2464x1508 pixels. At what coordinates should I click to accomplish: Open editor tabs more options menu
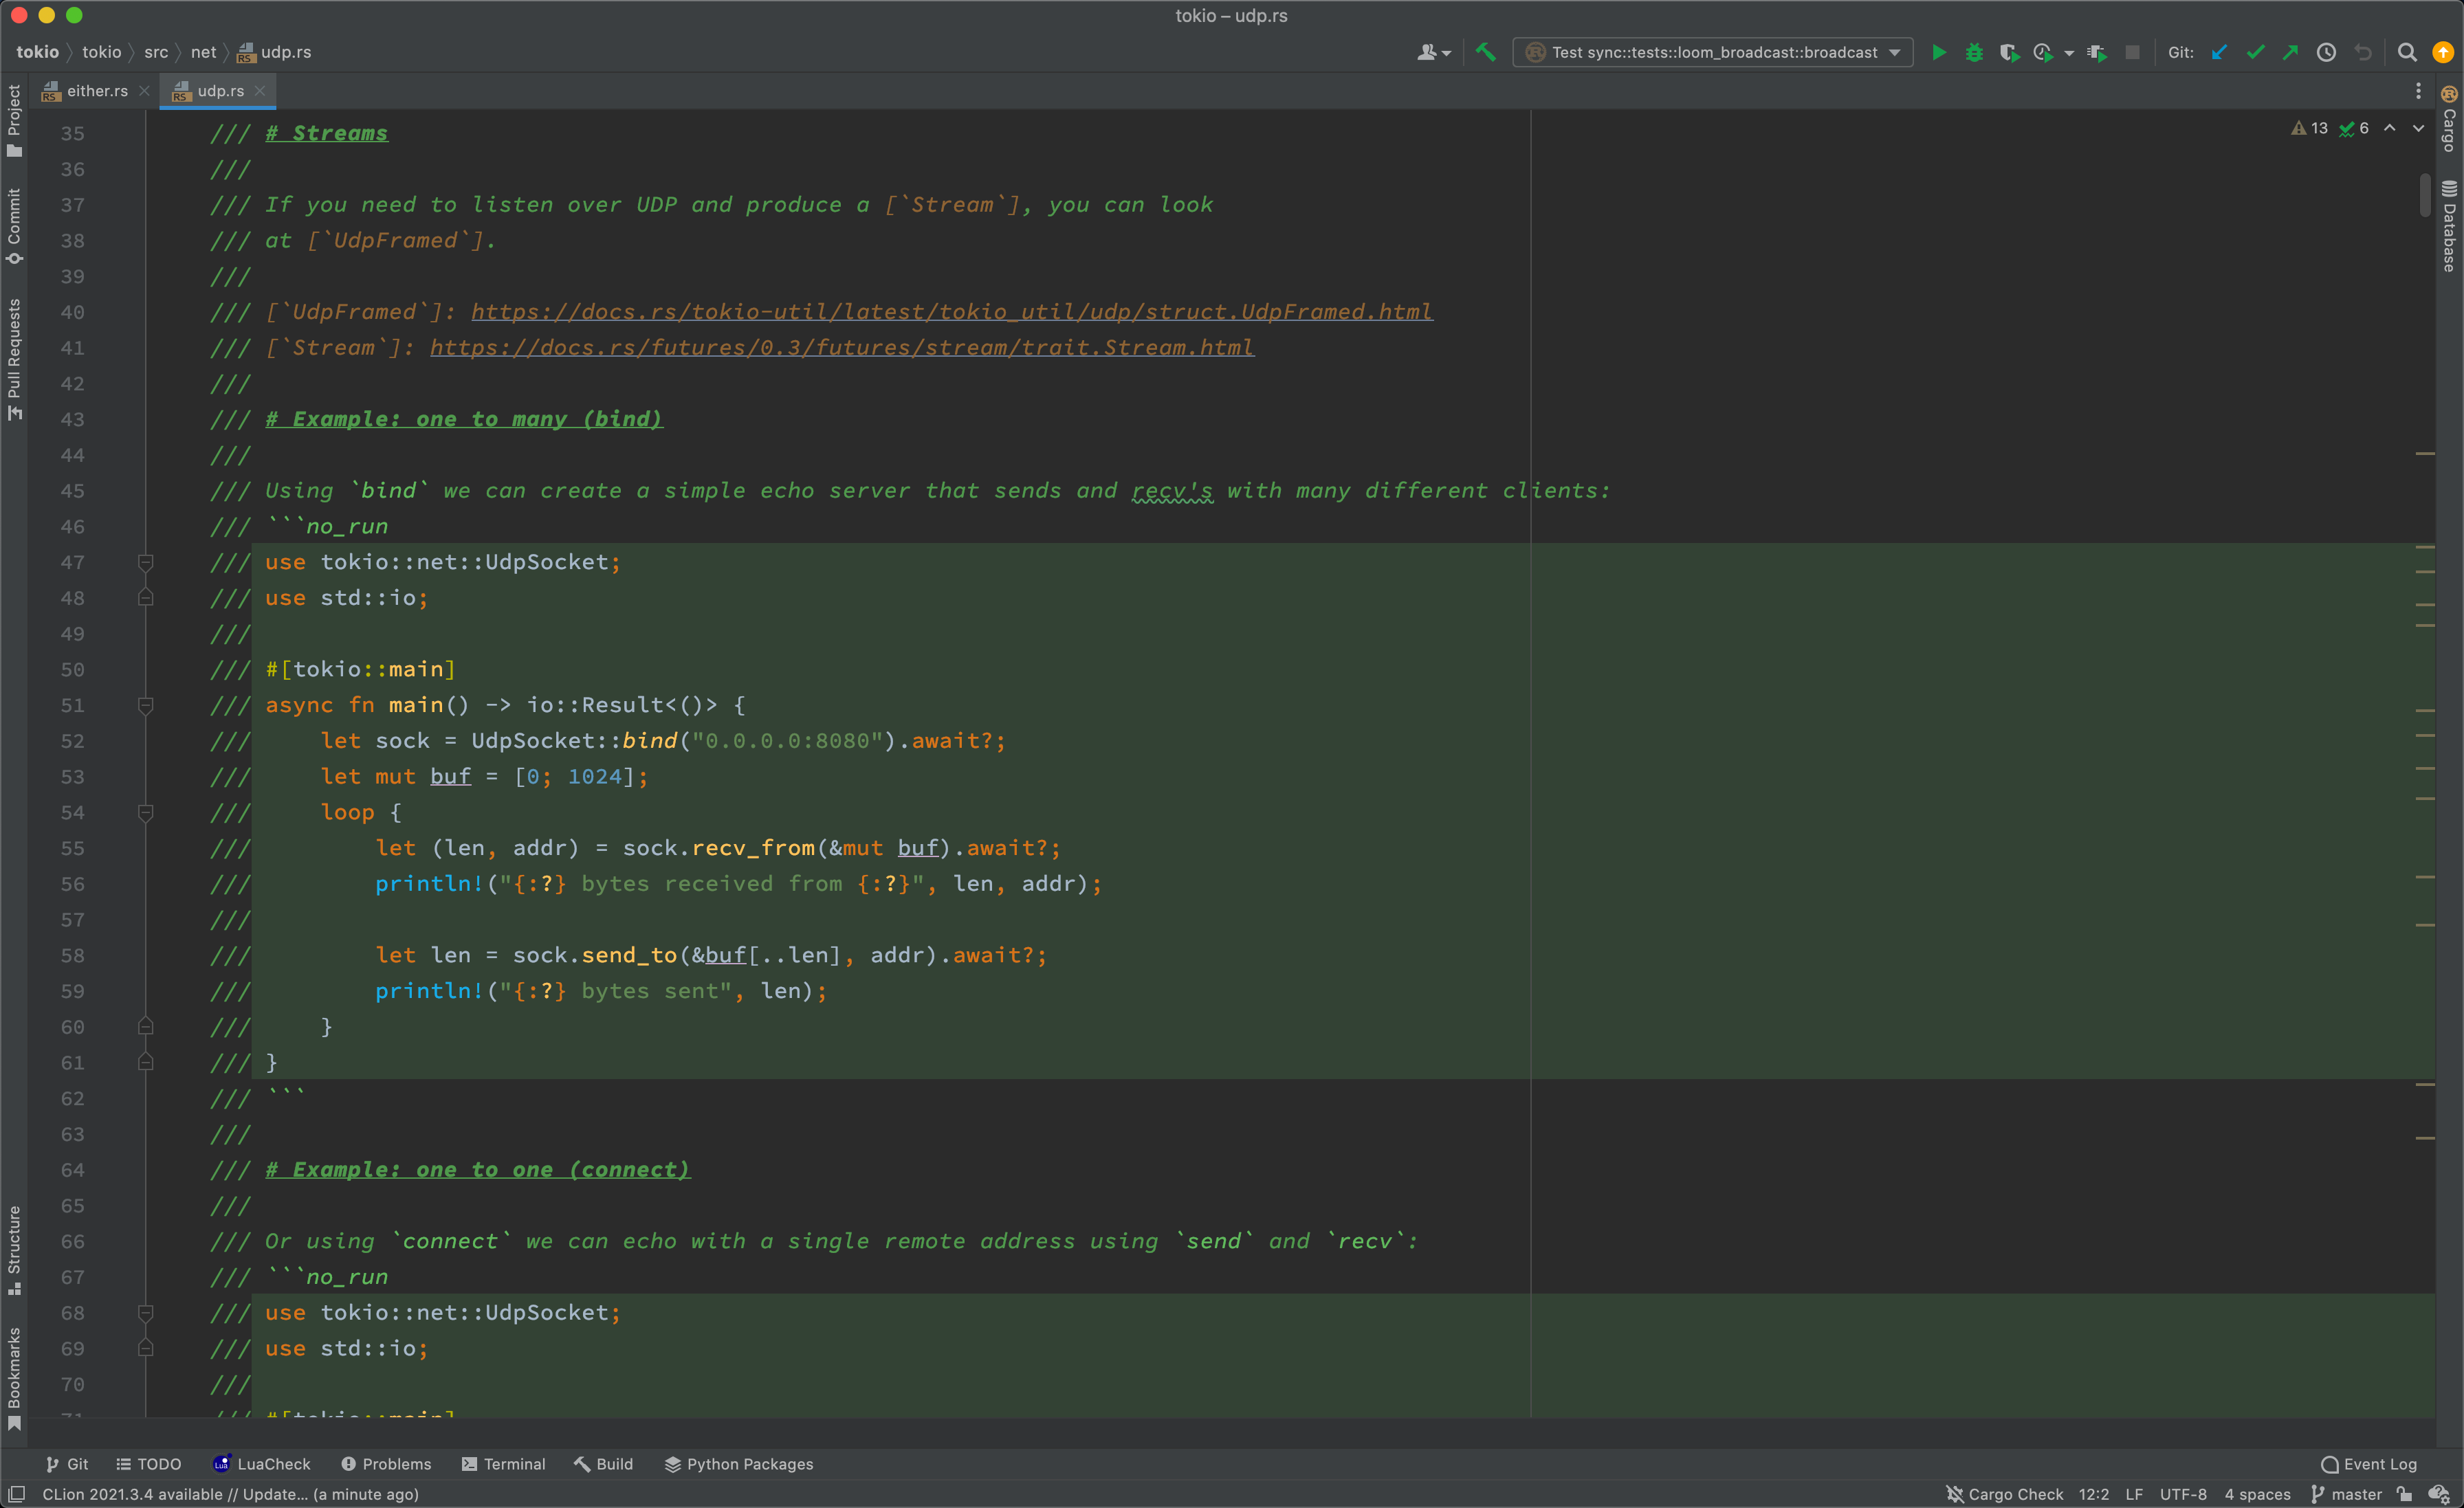pyautogui.click(x=2419, y=91)
